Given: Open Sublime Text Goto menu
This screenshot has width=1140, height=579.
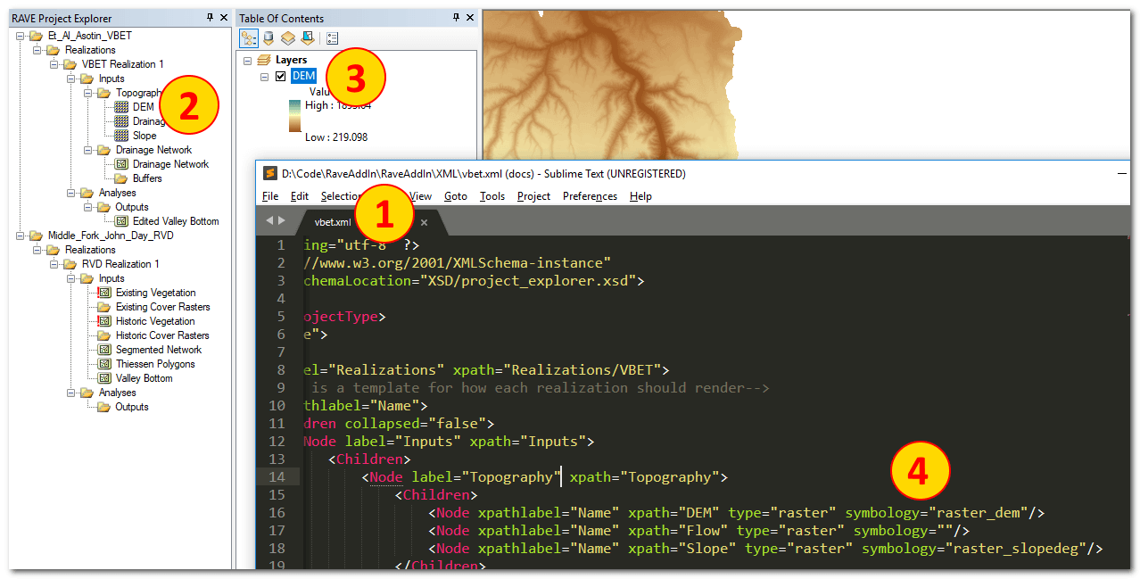Looking at the screenshot, I should point(456,196).
